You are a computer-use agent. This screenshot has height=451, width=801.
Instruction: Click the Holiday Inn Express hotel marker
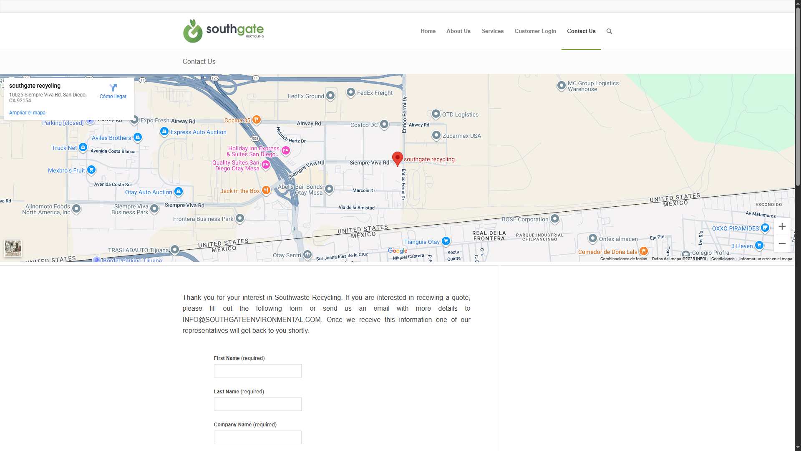[286, 150]
